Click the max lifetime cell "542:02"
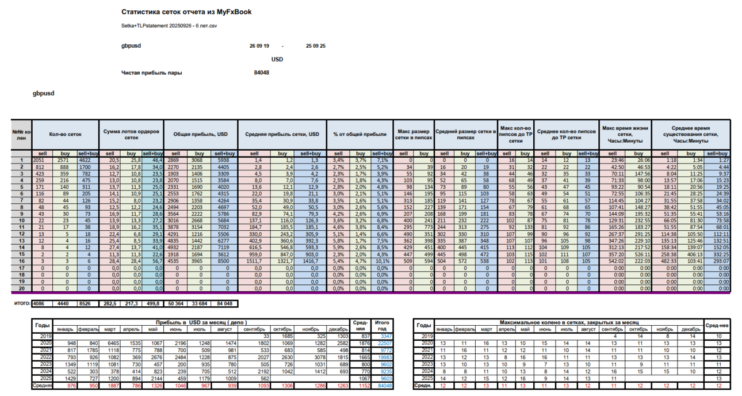The width and height of the screenshot is (742, 396). 613,260
